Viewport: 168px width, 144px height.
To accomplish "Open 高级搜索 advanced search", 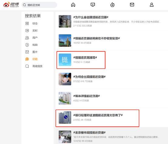I will (x=37, y=66).
